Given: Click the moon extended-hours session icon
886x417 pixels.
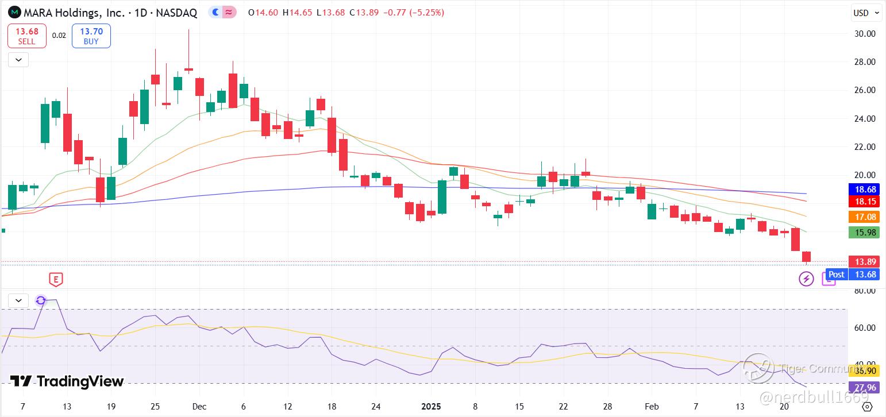Looking at the screenshot, I should 215,12.
